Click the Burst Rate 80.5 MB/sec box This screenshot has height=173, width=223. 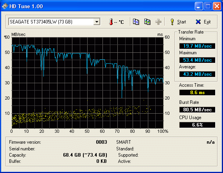[x=197, y=110]
